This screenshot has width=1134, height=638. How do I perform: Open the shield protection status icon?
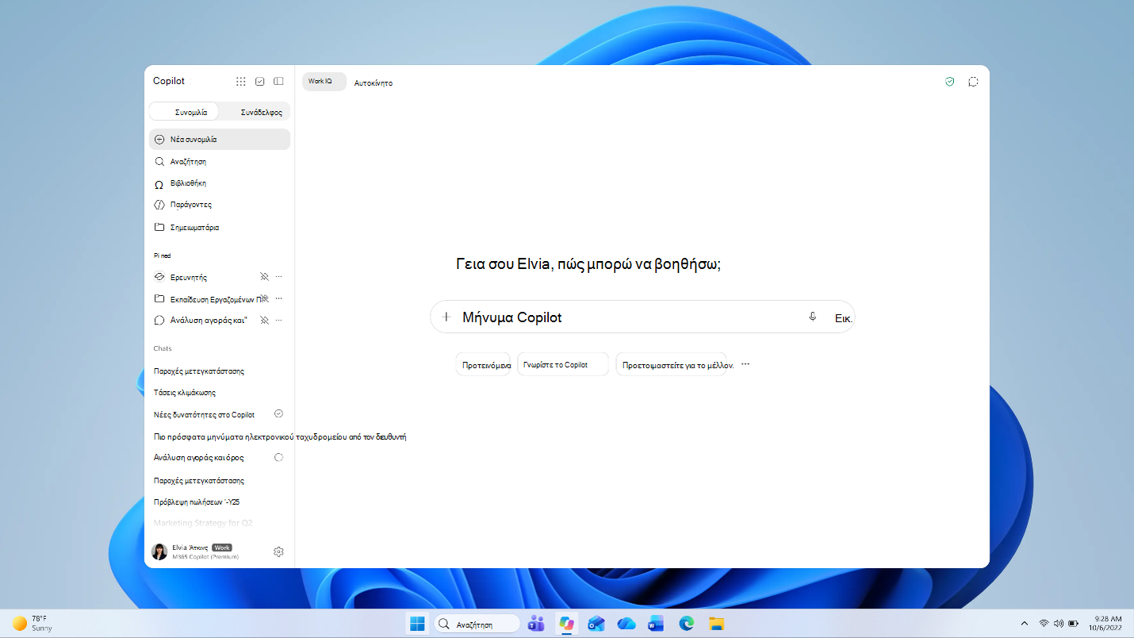click(x=950, y=82)
